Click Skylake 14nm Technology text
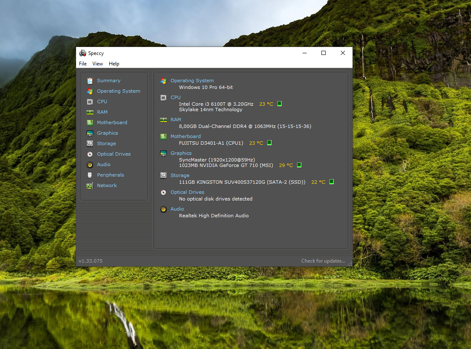 [211, 109]
